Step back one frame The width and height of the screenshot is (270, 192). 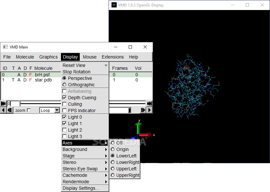[10, 110]
